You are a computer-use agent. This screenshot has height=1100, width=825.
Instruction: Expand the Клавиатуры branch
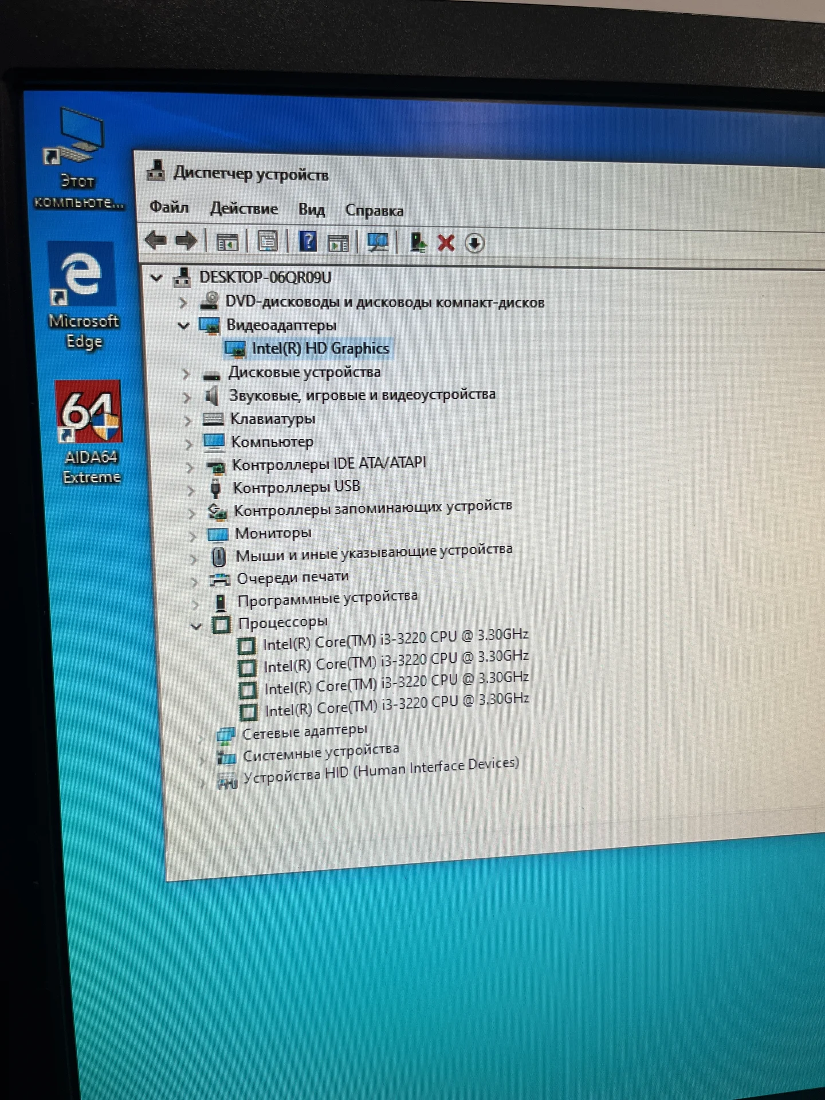tap(187, 421)
